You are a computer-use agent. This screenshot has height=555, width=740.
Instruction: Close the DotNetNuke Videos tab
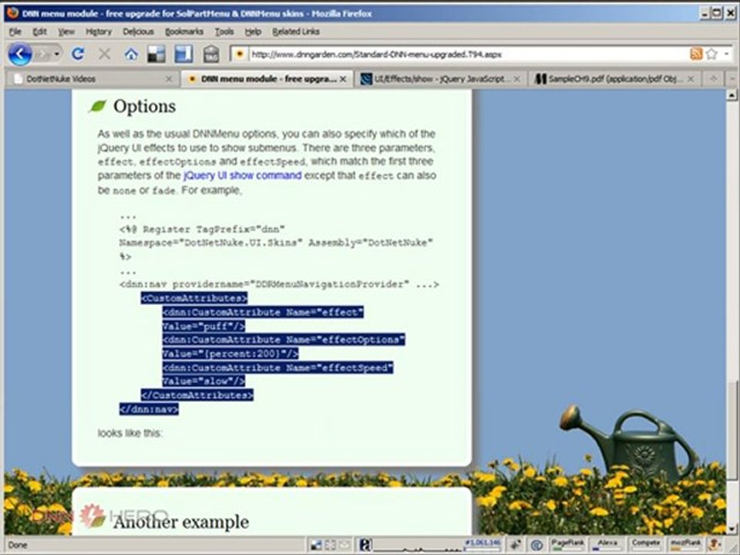click(169, 79)
